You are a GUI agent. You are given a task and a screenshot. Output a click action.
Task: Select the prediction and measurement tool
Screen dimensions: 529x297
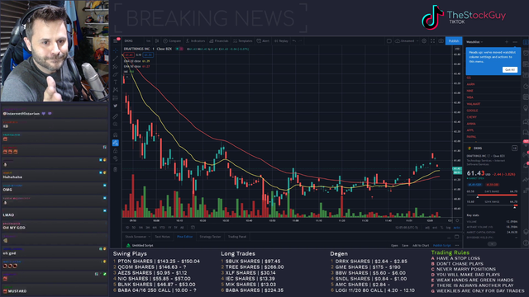116,98
